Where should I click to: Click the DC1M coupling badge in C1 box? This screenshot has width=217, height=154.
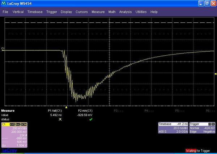[x=24, y=124]
